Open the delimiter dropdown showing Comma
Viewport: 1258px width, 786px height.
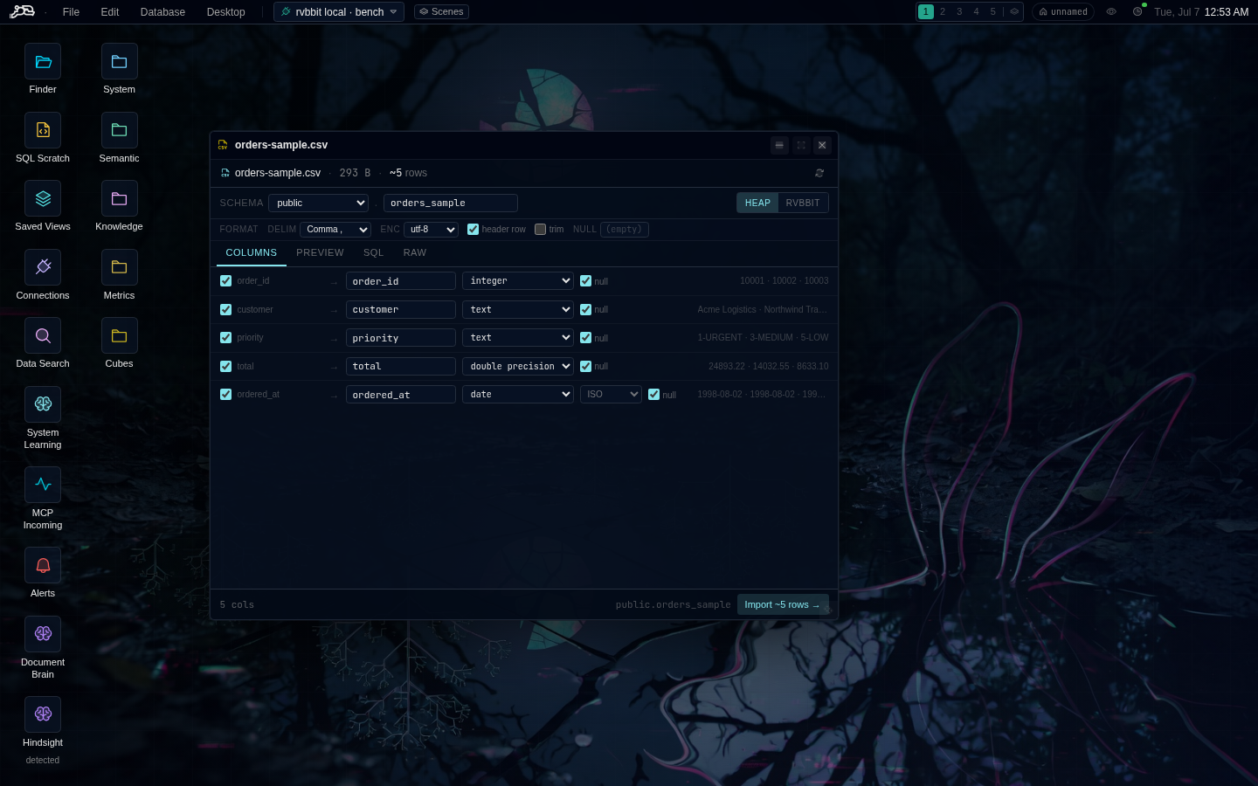(335, 229)
